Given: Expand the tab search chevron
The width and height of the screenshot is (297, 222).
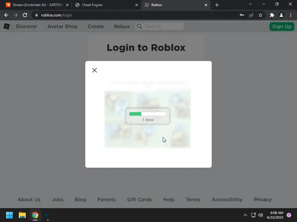Looking at the screenshot, I should click(250, 4).
